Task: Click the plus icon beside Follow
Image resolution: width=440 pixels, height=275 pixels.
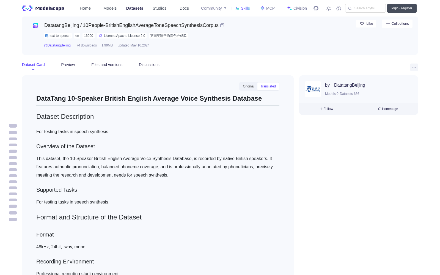Action: click(321, 109)
